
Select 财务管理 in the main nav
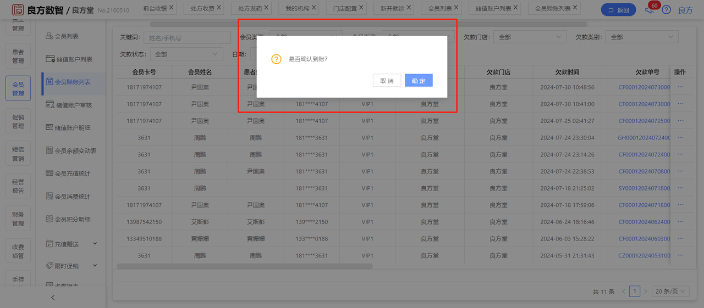18,219
